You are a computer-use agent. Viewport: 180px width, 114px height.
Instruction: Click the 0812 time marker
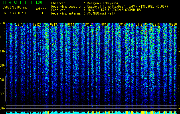(36, 25)
